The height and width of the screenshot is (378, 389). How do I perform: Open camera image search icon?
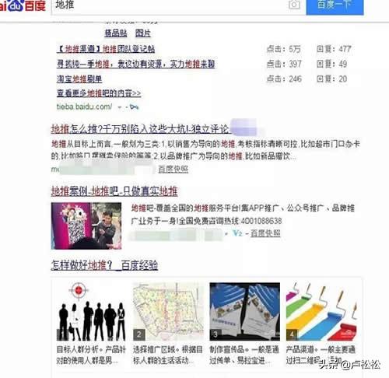click(x=294, y=5)
